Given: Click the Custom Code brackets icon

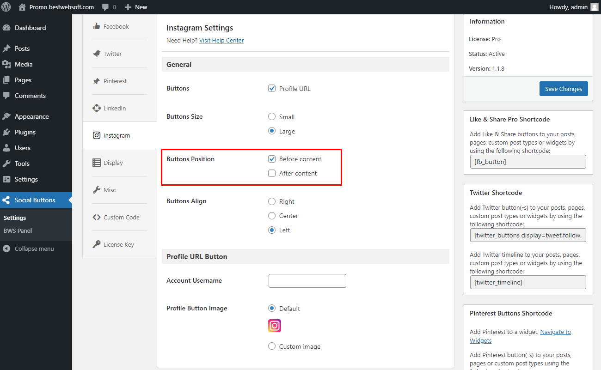Looking at the screenshot, I should click(97, 217).
